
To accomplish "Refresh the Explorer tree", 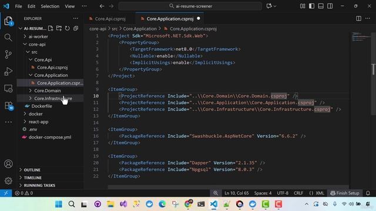I will (x=67, y=29).
